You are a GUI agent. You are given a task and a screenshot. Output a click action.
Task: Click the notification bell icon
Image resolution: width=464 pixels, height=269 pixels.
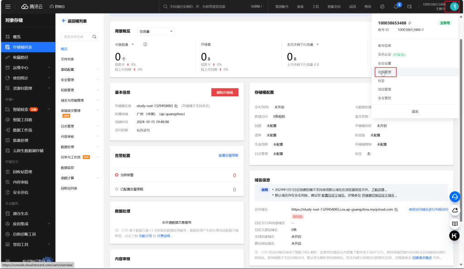click(x=396, y=7)
